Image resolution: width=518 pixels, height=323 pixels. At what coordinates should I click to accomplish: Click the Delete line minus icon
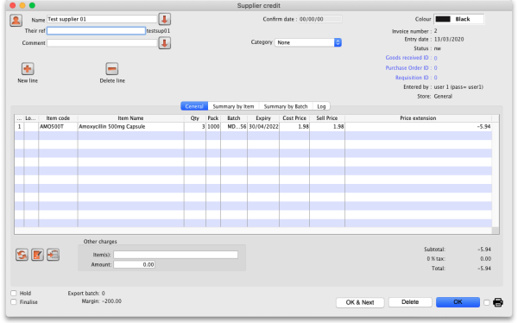coord(112,69)
